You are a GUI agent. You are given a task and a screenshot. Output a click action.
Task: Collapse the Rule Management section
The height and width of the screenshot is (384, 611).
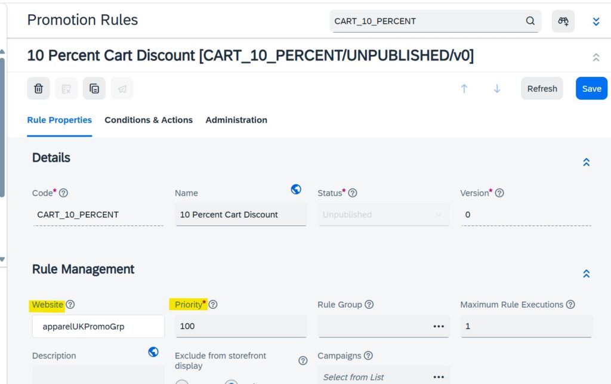pyautogui.click(x=586, y=274)
